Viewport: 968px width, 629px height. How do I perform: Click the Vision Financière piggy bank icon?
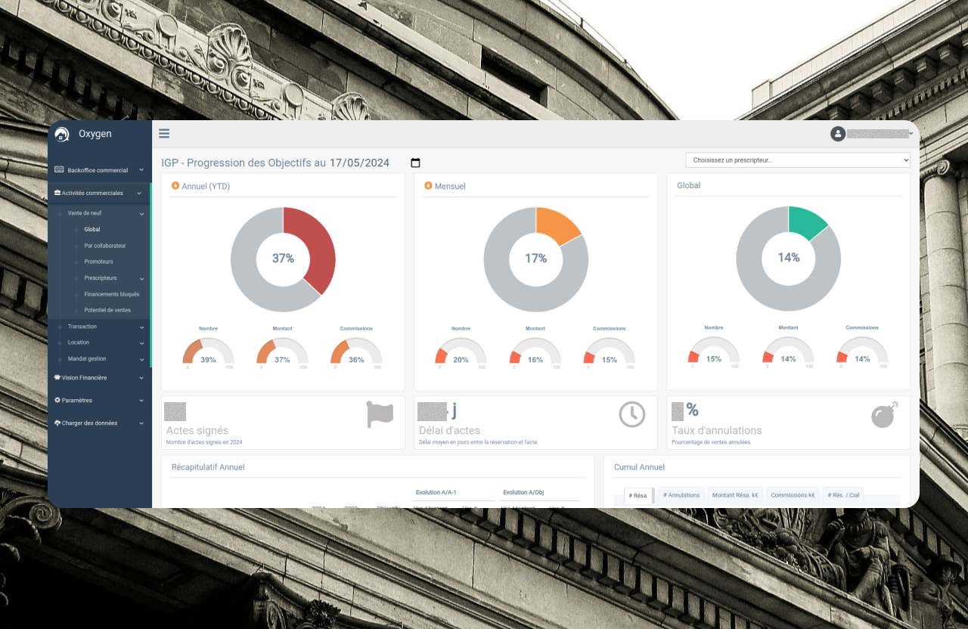point(57,377)
